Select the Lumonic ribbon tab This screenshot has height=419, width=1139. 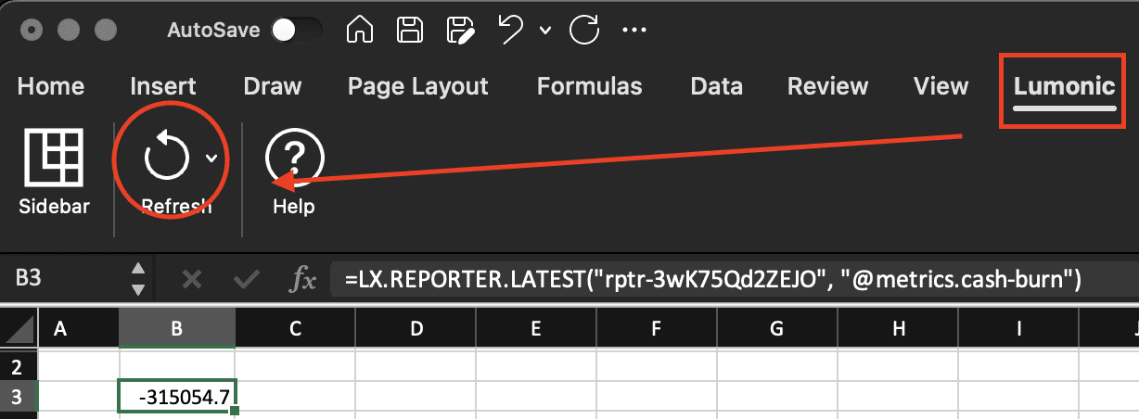pyautogui.click(x=1064, y=87)
